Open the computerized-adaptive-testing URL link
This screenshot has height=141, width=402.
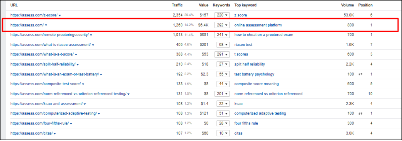pos(54,113)
